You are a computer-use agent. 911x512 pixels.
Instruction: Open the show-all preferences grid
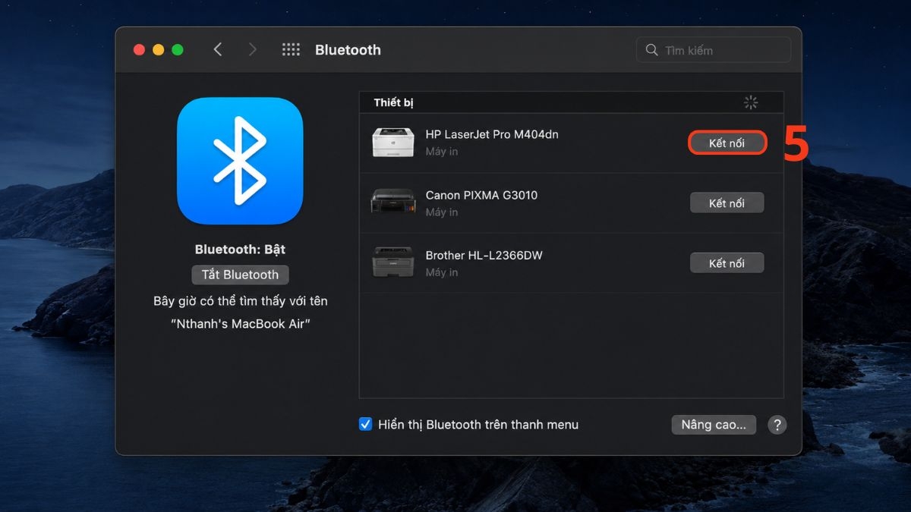291,49
